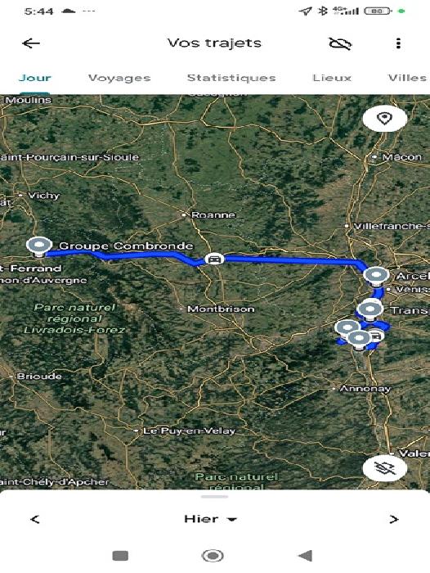The image size is (430, 573).
Task: Tap the bottom sheet drag handle
Action: 215,497
